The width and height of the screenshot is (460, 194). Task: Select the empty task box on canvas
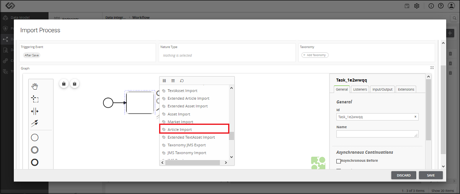(x=140, y=103)
